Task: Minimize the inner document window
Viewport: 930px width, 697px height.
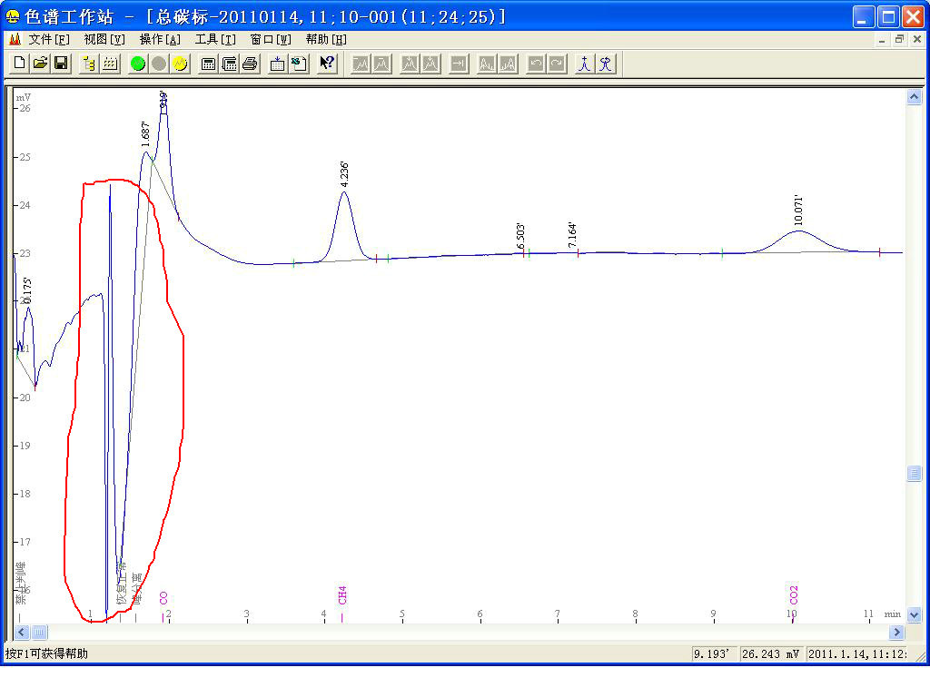Action: [x=881, y=39]
